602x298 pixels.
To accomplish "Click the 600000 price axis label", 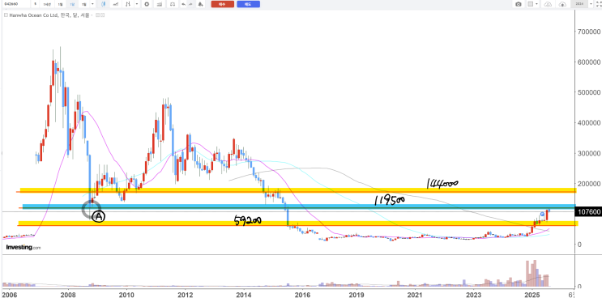I will [588, 62].
